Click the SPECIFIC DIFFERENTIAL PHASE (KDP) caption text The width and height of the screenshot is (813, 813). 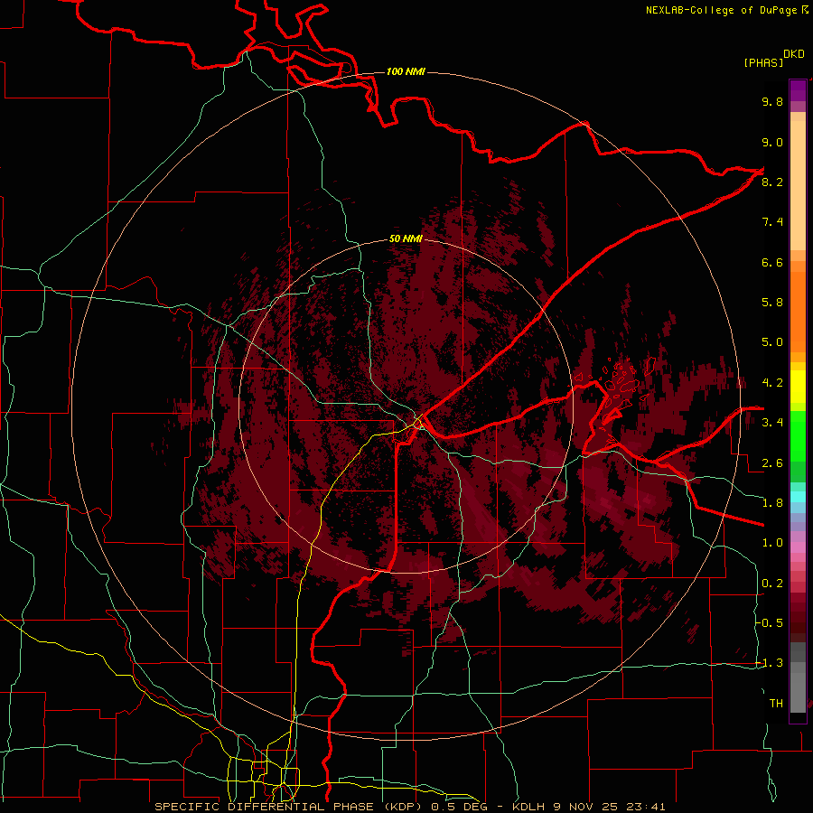click(287, 807)
